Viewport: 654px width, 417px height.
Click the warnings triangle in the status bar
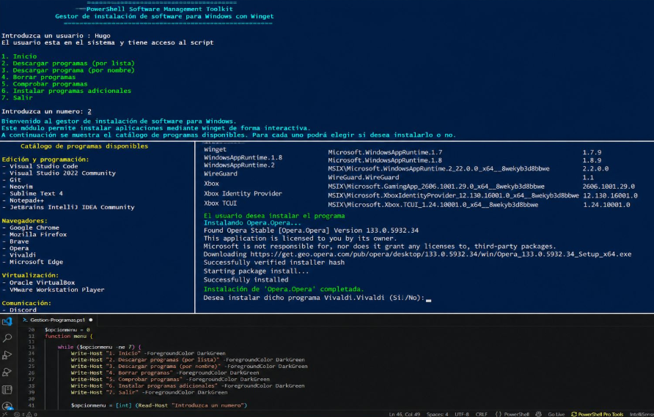point(29,414)
